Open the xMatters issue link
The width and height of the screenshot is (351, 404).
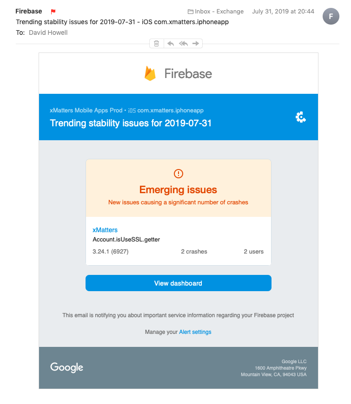(x=105, y=230)
